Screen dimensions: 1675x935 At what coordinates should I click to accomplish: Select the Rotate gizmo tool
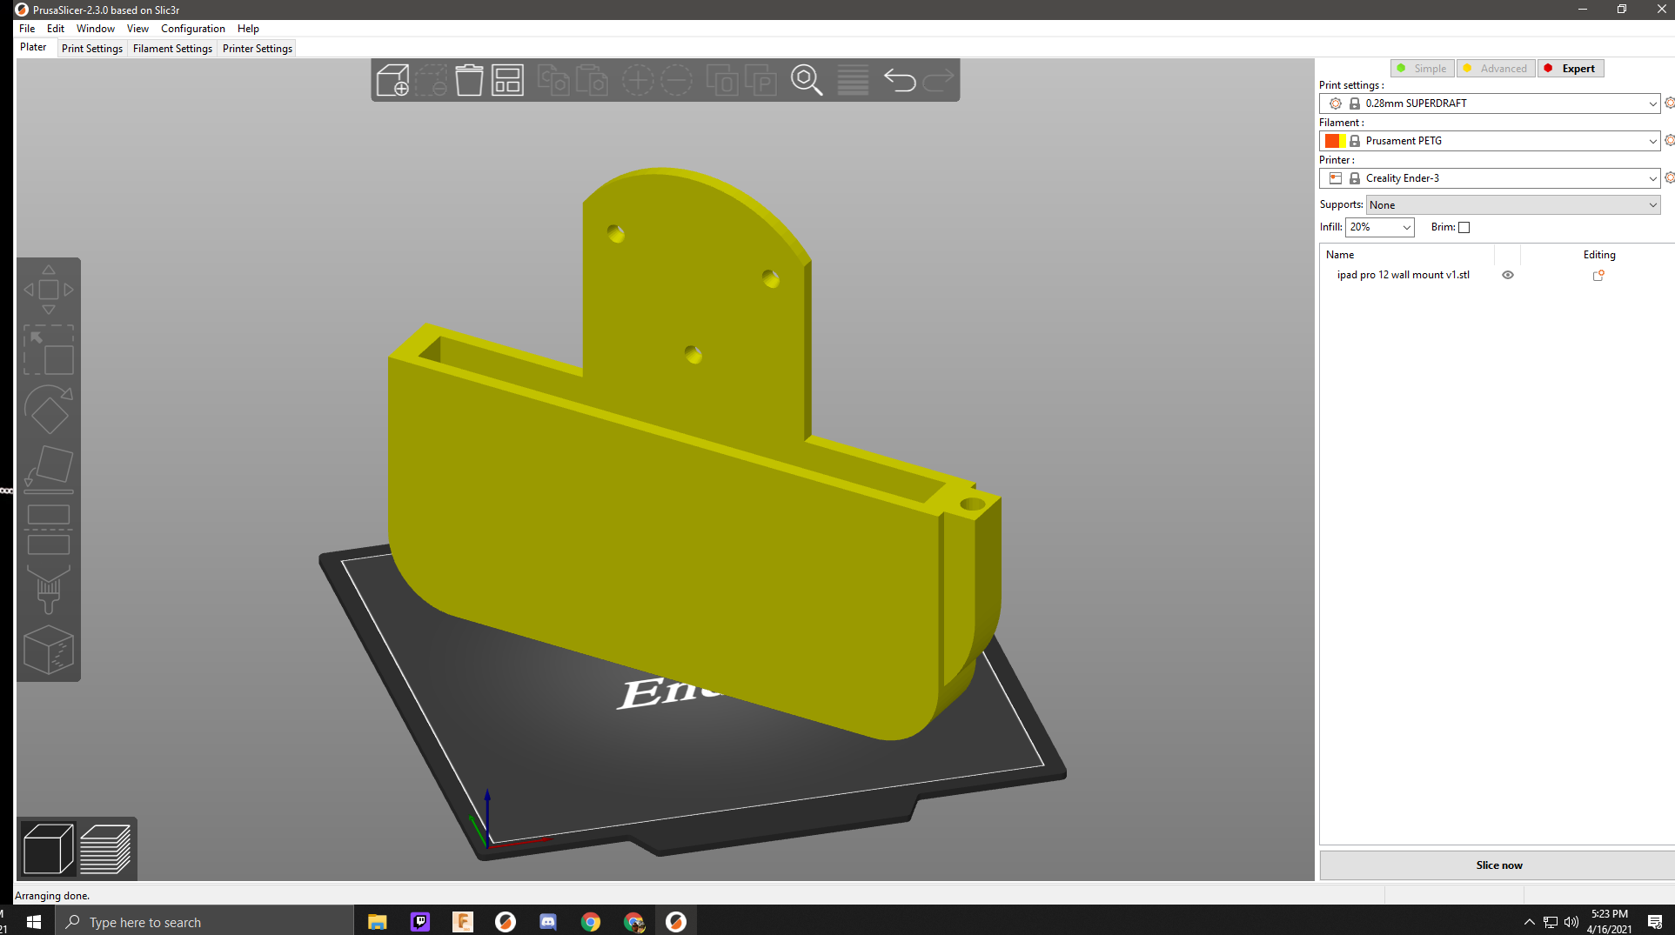(49, 410)
